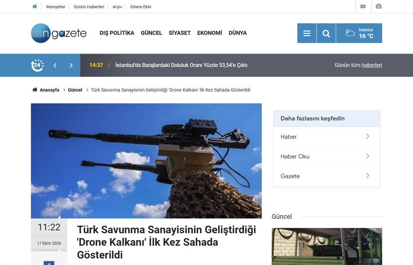Go to the home icon in top bar
This screenshot has height=265, width=413.
tap(35, 7)
